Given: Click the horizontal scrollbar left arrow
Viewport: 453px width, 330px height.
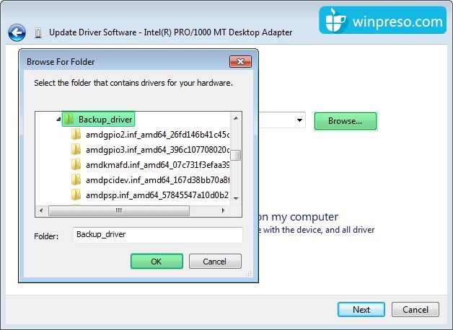Looking at the screenshot, I should click(x=41, y=210).
